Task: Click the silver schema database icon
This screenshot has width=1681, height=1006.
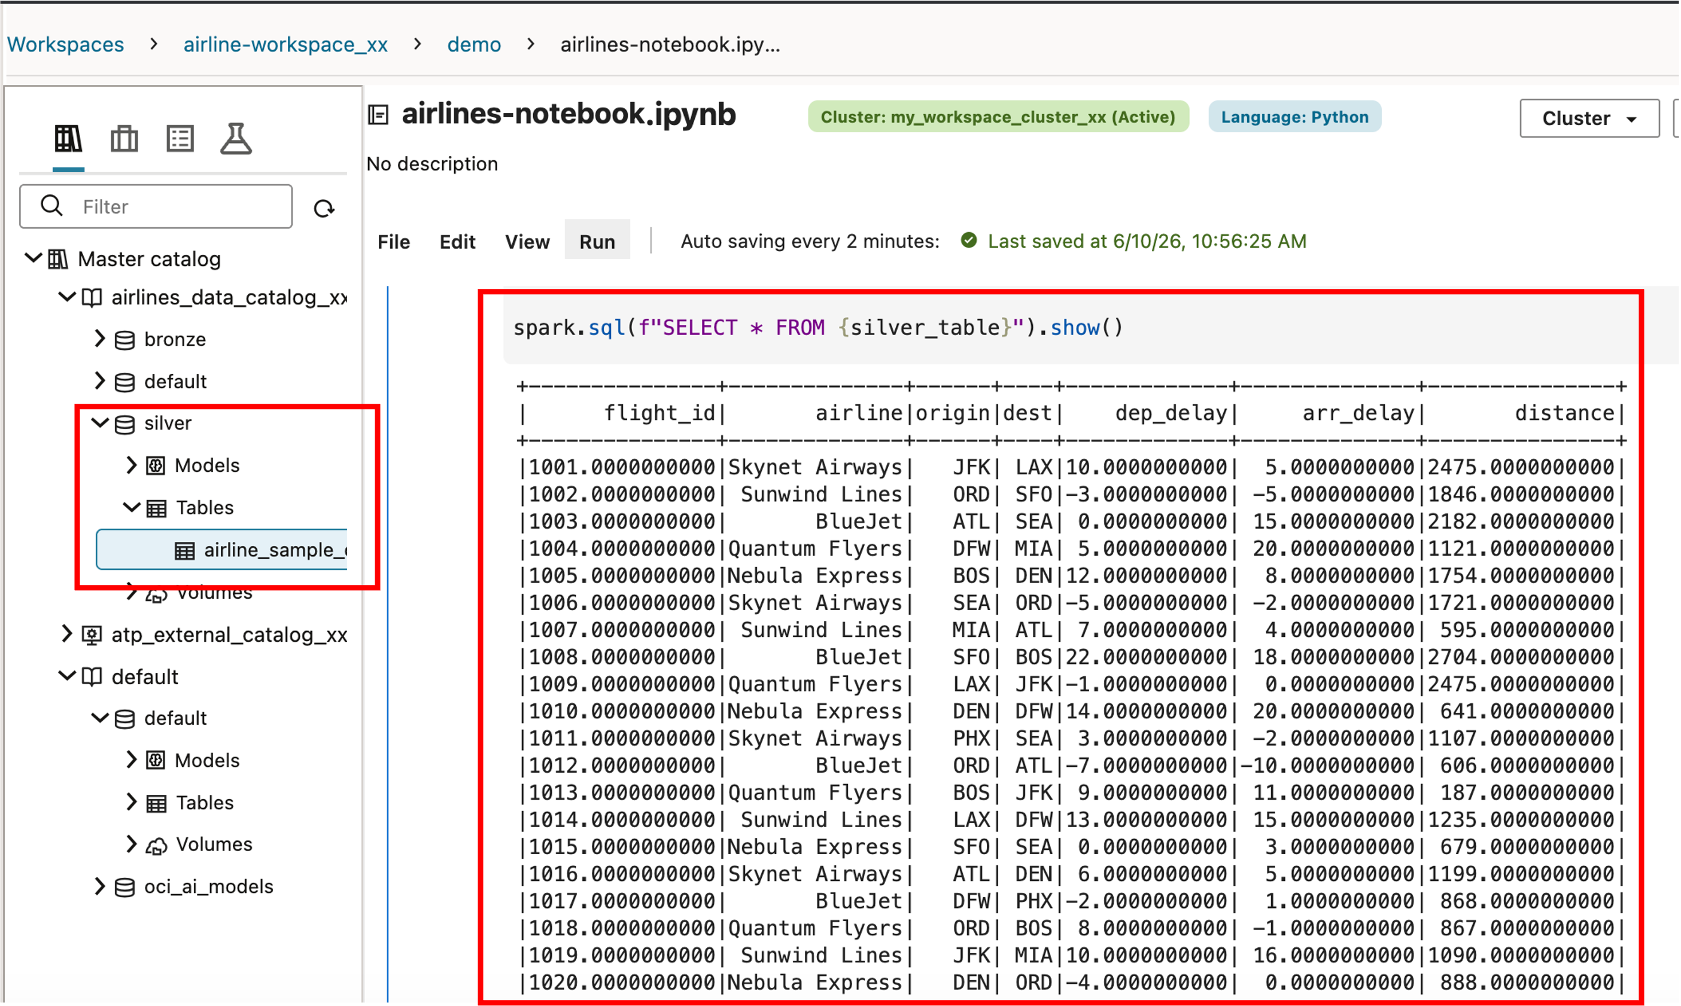Action: 124,425
